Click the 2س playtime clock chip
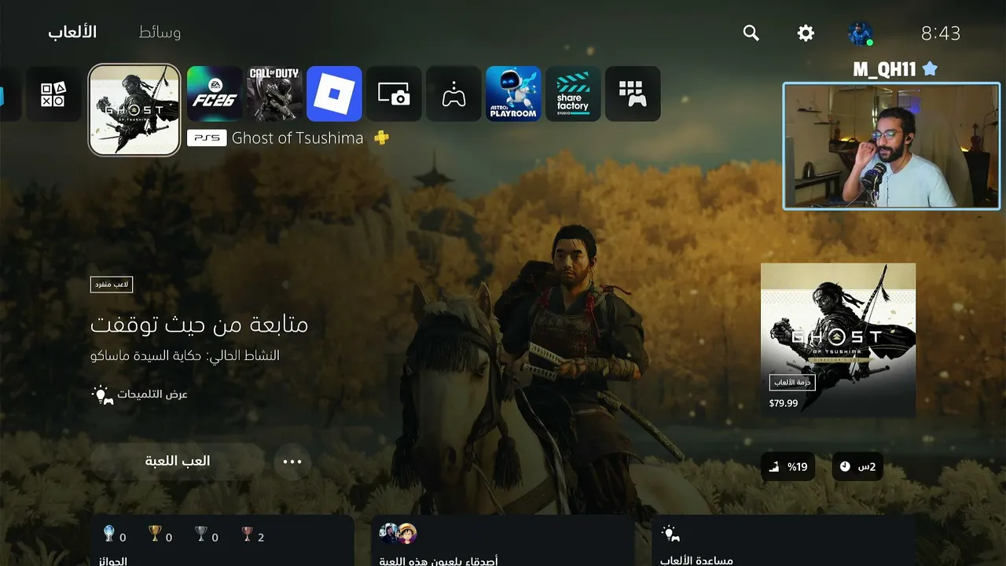1006x566 pixels. [857, 467]
